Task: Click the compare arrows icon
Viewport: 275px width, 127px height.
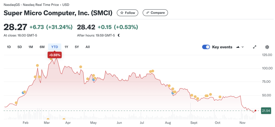Action: tap(147, 13)
